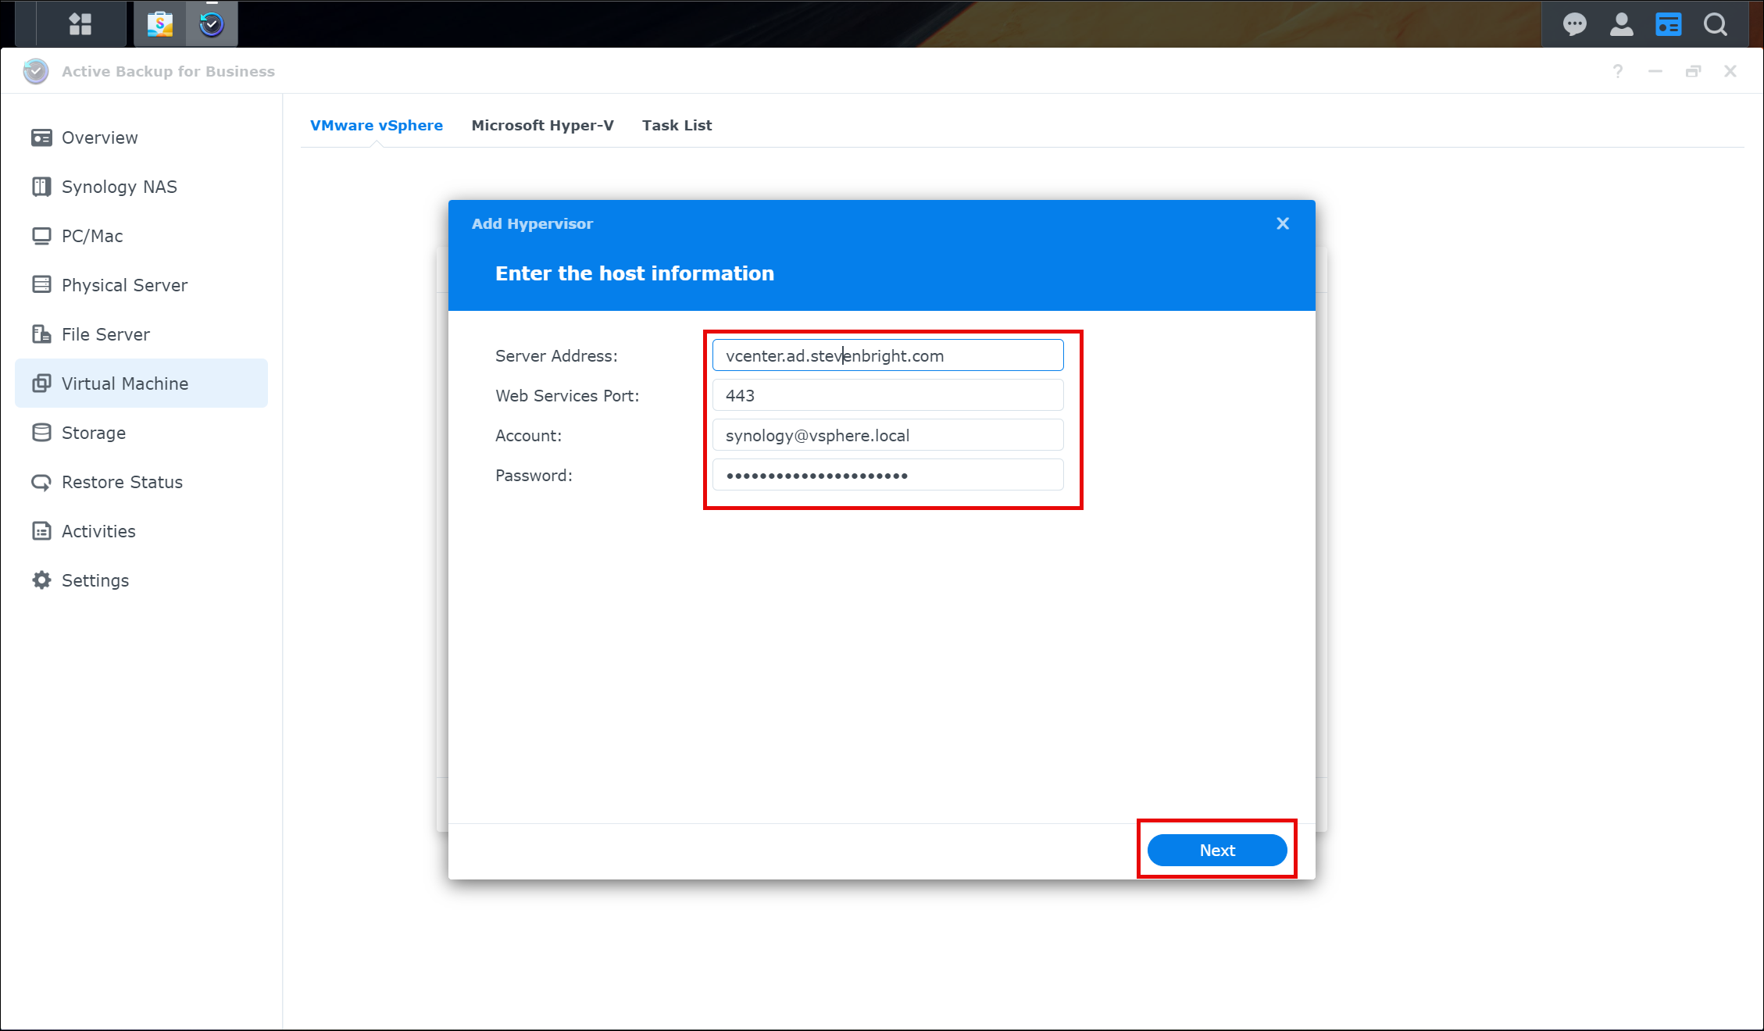Switch to the Task List tab
The image size is (1764, 1031).
[677, 125]
